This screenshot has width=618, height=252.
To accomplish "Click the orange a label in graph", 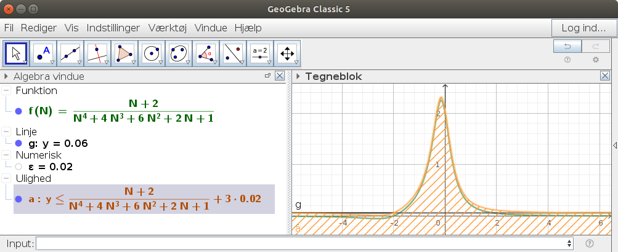I will point(298,229).
